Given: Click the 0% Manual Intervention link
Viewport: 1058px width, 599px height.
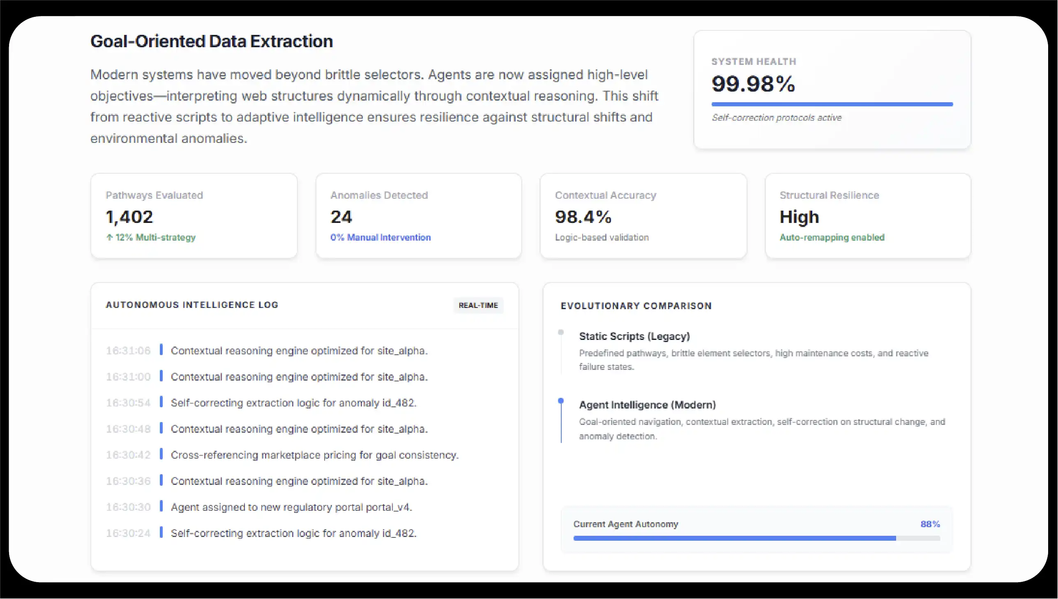Looking at the screenshot, I should (x=380, y=237).
